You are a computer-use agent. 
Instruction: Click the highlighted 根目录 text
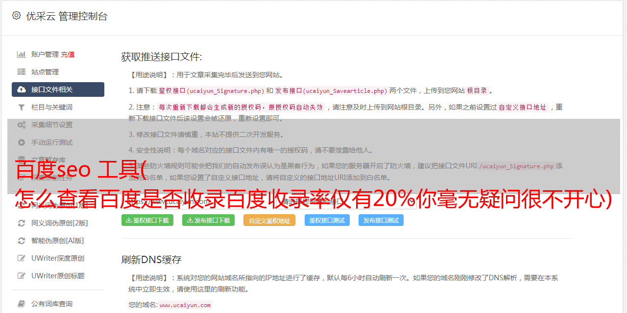point(477,90)
